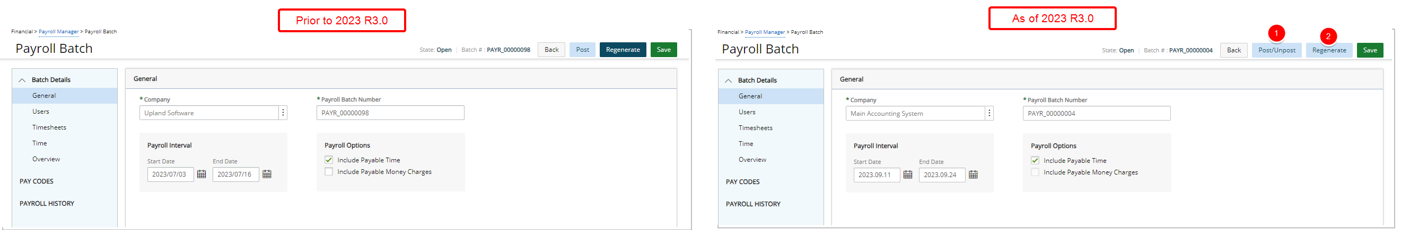This screenshot has height=230, width=1401.
Task: Click Payroll Batch Number field PAYR_00000004
Action: (x=1097, y=113)
